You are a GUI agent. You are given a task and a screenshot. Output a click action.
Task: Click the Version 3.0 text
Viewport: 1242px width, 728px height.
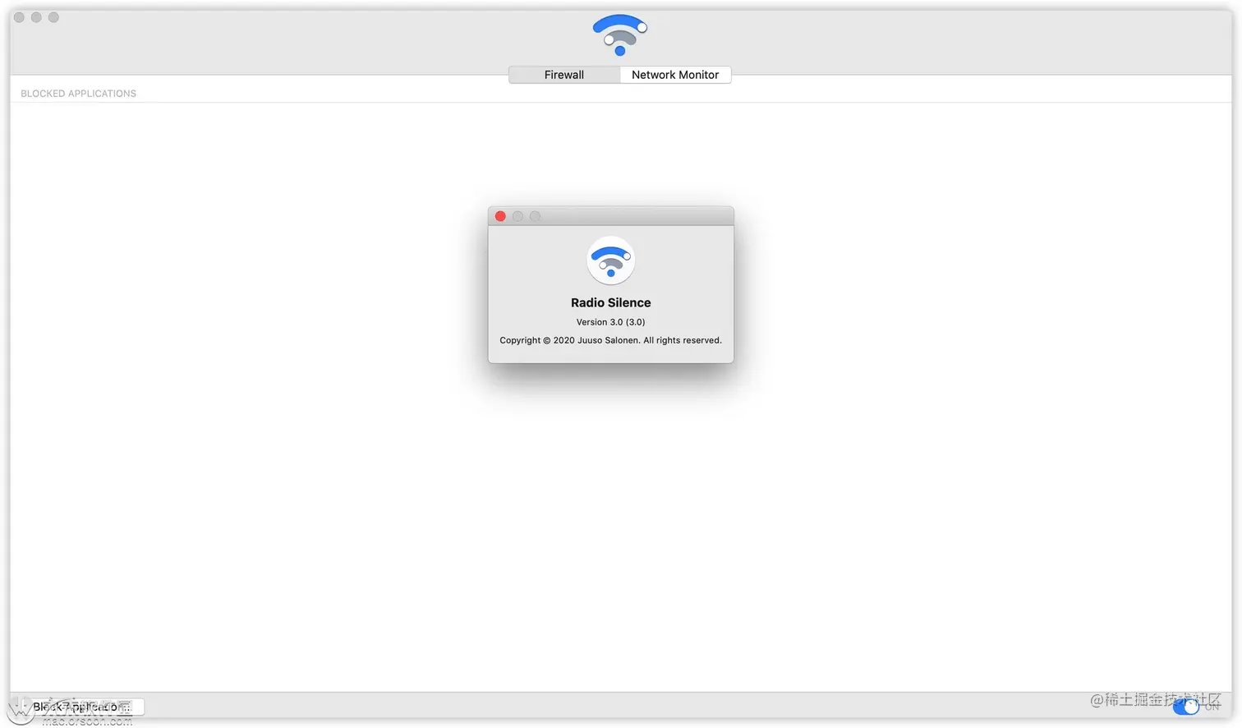610,322
